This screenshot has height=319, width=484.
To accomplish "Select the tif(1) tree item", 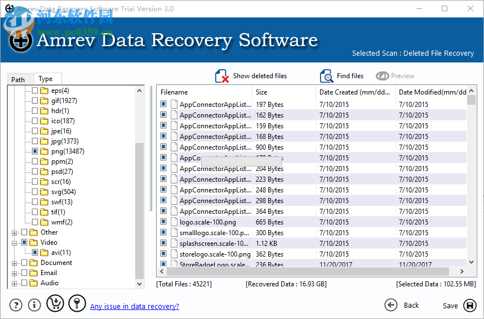I will (58, 212).
